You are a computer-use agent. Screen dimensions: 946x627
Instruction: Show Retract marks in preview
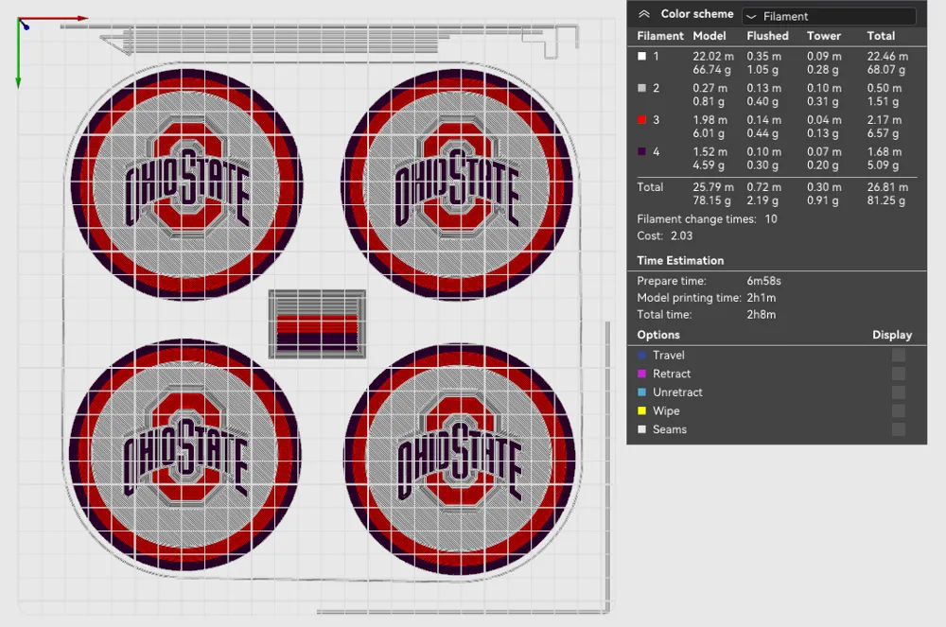click(x=898, y=374)
